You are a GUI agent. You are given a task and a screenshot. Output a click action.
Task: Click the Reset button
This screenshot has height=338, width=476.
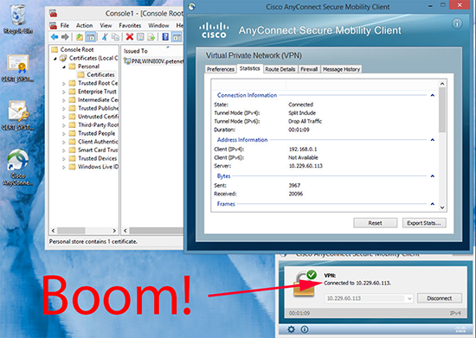tap(376, 223)
